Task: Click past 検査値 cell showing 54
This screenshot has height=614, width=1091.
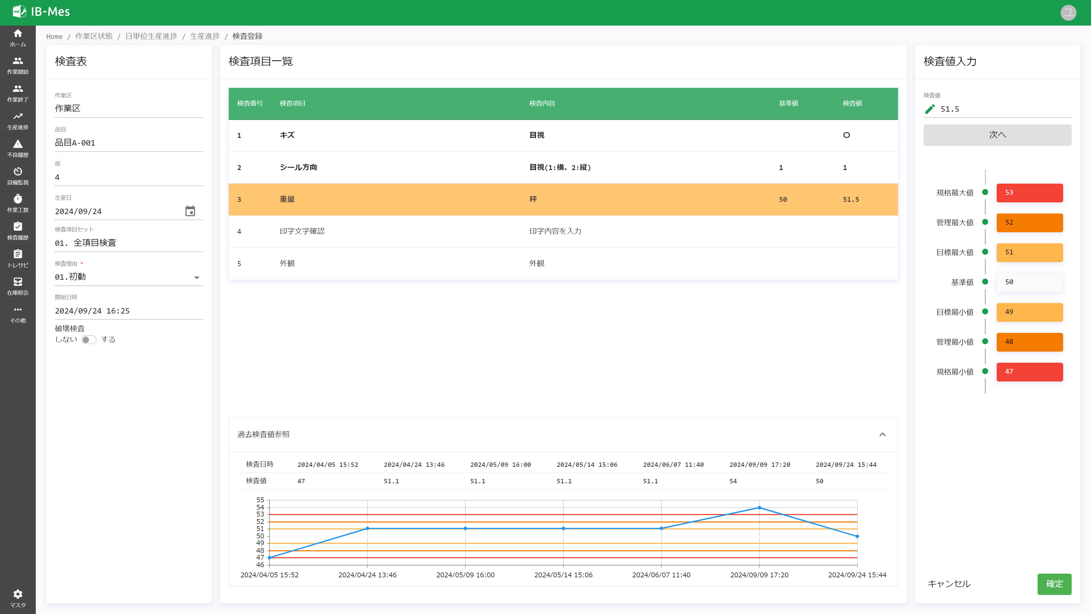Action: [x=733, y=481]
